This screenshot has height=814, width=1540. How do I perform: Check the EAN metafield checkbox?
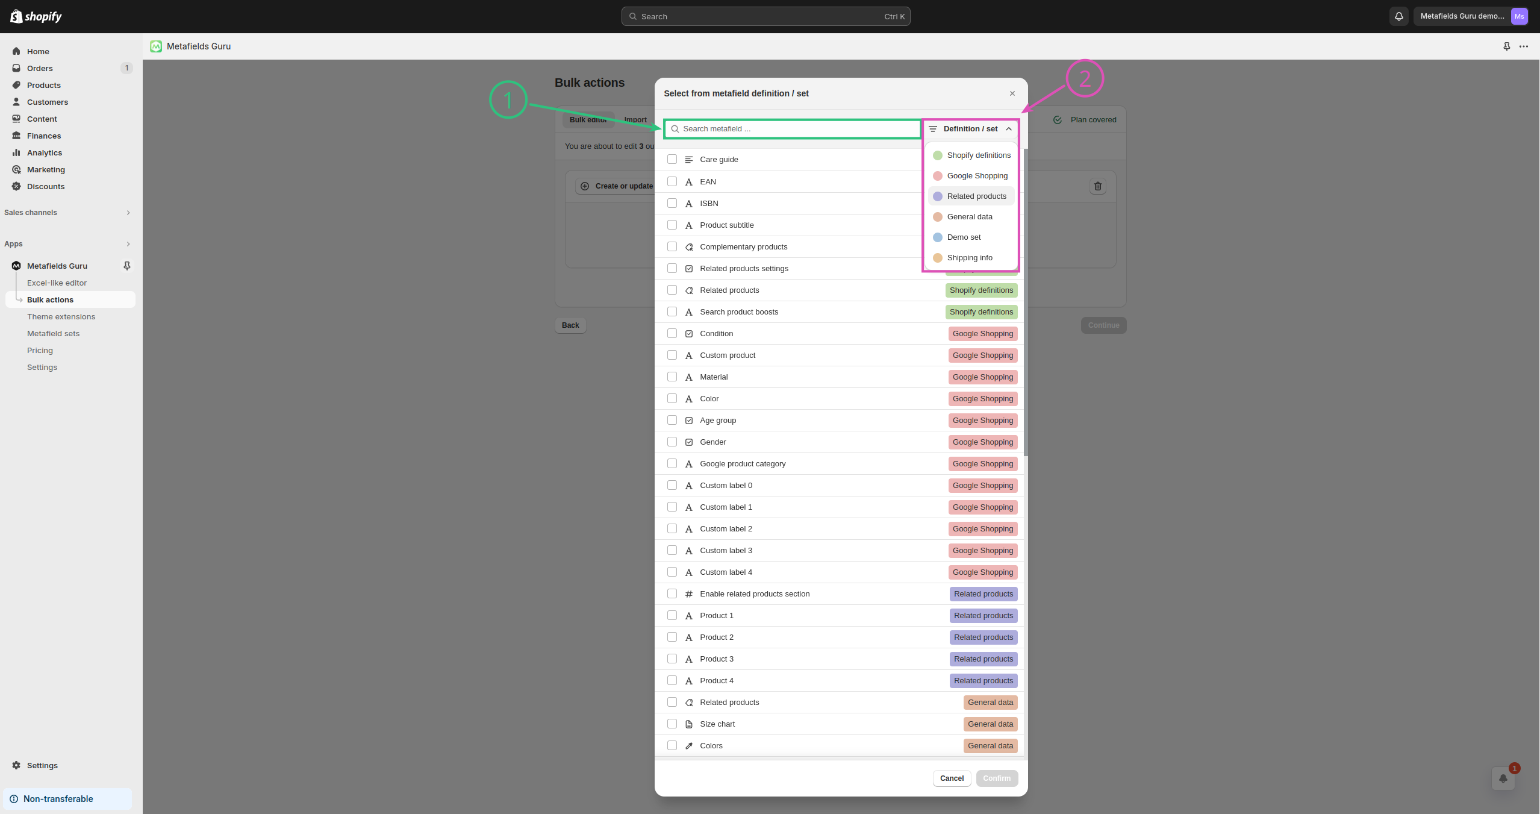(672, 181)
